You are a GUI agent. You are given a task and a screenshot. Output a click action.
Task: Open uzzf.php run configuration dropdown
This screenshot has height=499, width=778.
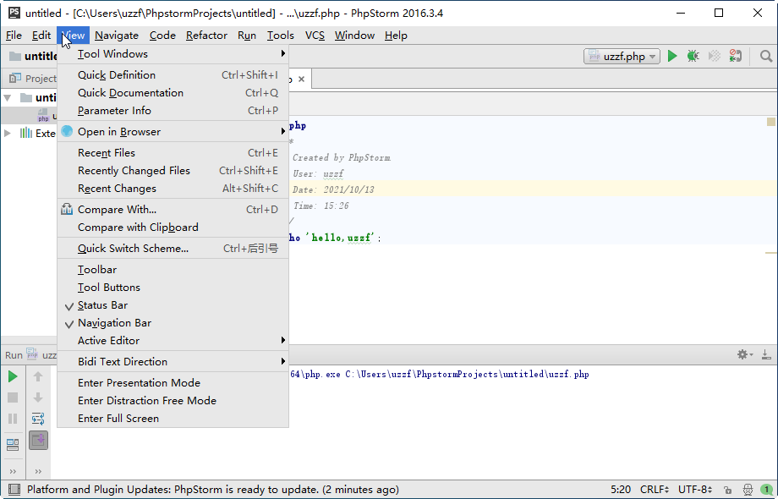pyautogui.click(x=622, y=56)
